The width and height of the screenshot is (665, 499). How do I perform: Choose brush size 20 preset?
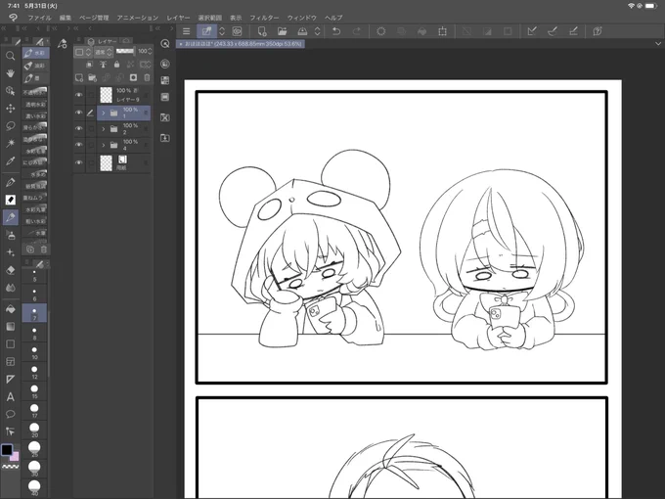(x=34, y=430)
